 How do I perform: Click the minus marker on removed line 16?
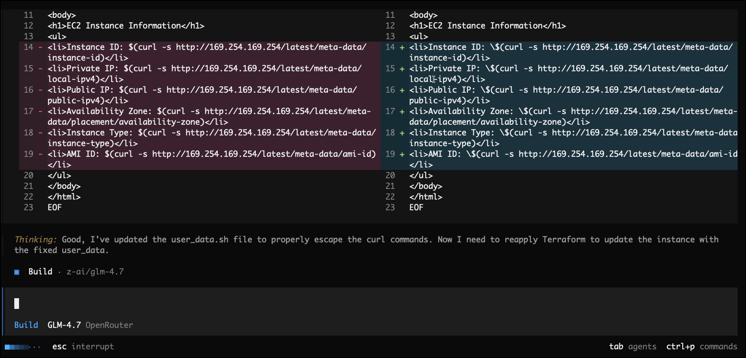click(x=40, y=90)
